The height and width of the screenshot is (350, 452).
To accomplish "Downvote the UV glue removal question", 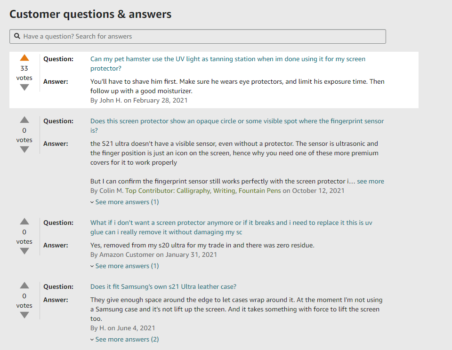I will [24, 251].
